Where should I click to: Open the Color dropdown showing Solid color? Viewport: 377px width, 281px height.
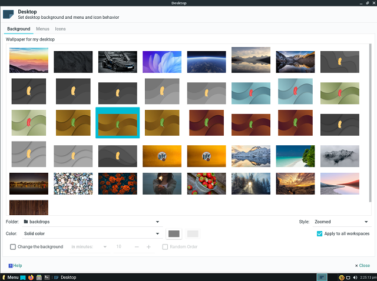click(91, 233)
